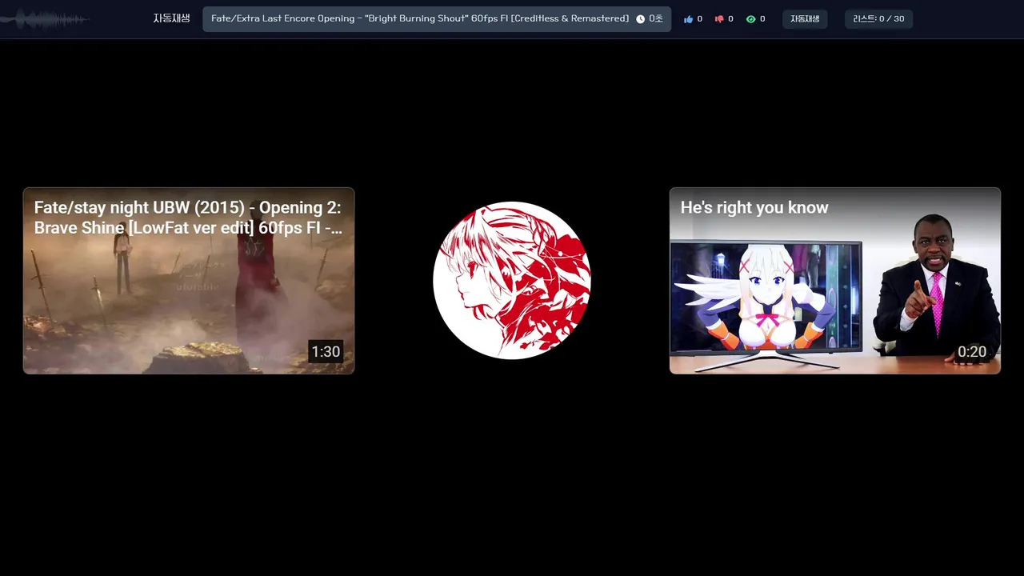Open the 리스트: 0 / 30 list button
The width and height of the screenshot is (1024, 576).
pos(878,19)
